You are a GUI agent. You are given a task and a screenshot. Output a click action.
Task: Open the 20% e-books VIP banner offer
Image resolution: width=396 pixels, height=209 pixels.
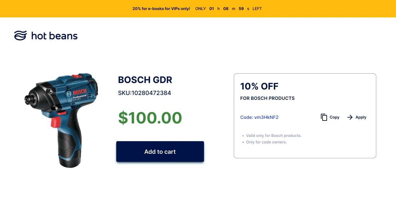[x=161, y=9]
